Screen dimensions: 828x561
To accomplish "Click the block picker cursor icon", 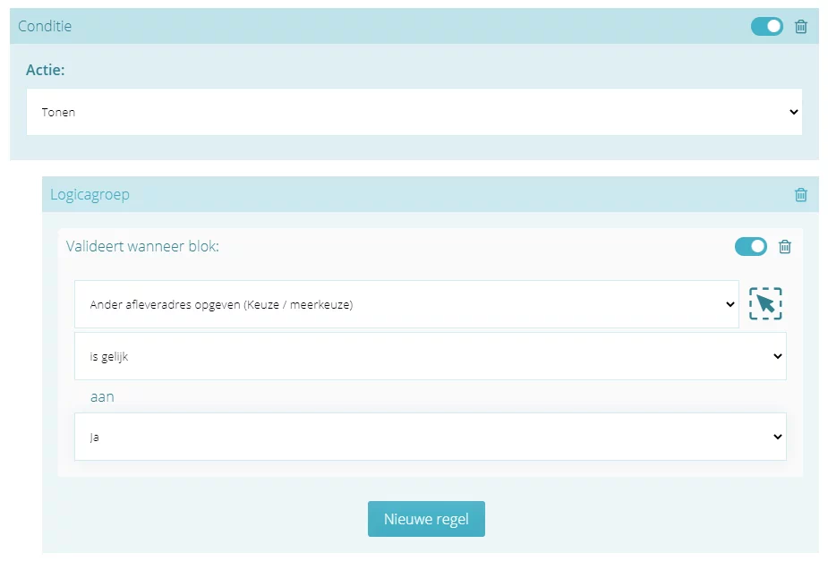I will point(765,303).
